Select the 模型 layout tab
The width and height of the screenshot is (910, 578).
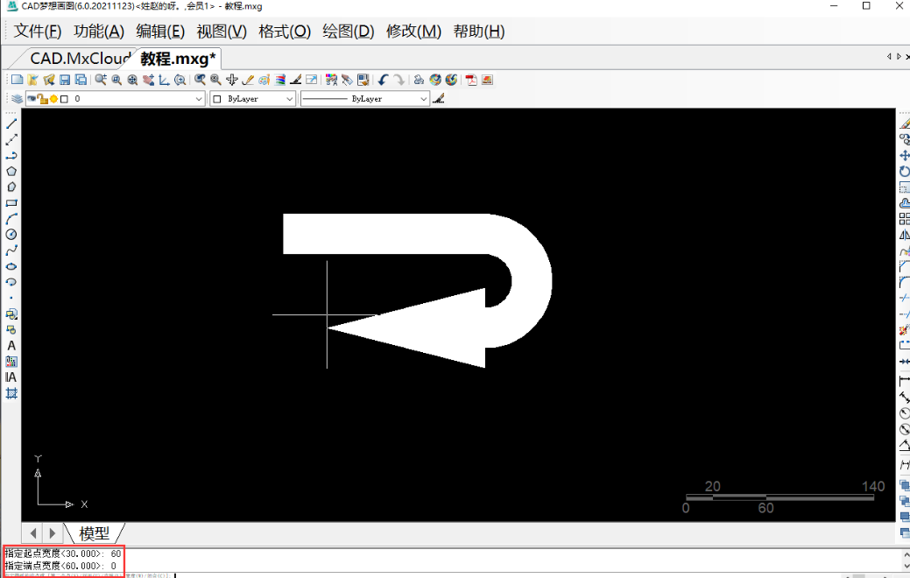95,532
